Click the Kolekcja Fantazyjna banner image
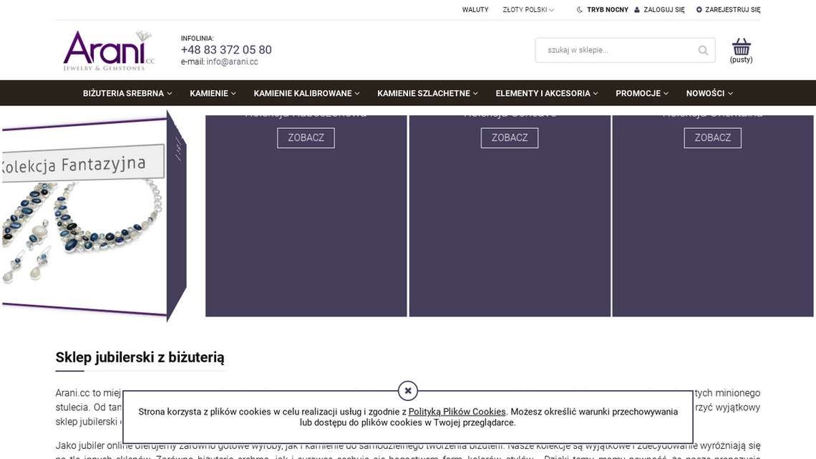816x459 pixels. pyautogui.click(x=86, y=215)
